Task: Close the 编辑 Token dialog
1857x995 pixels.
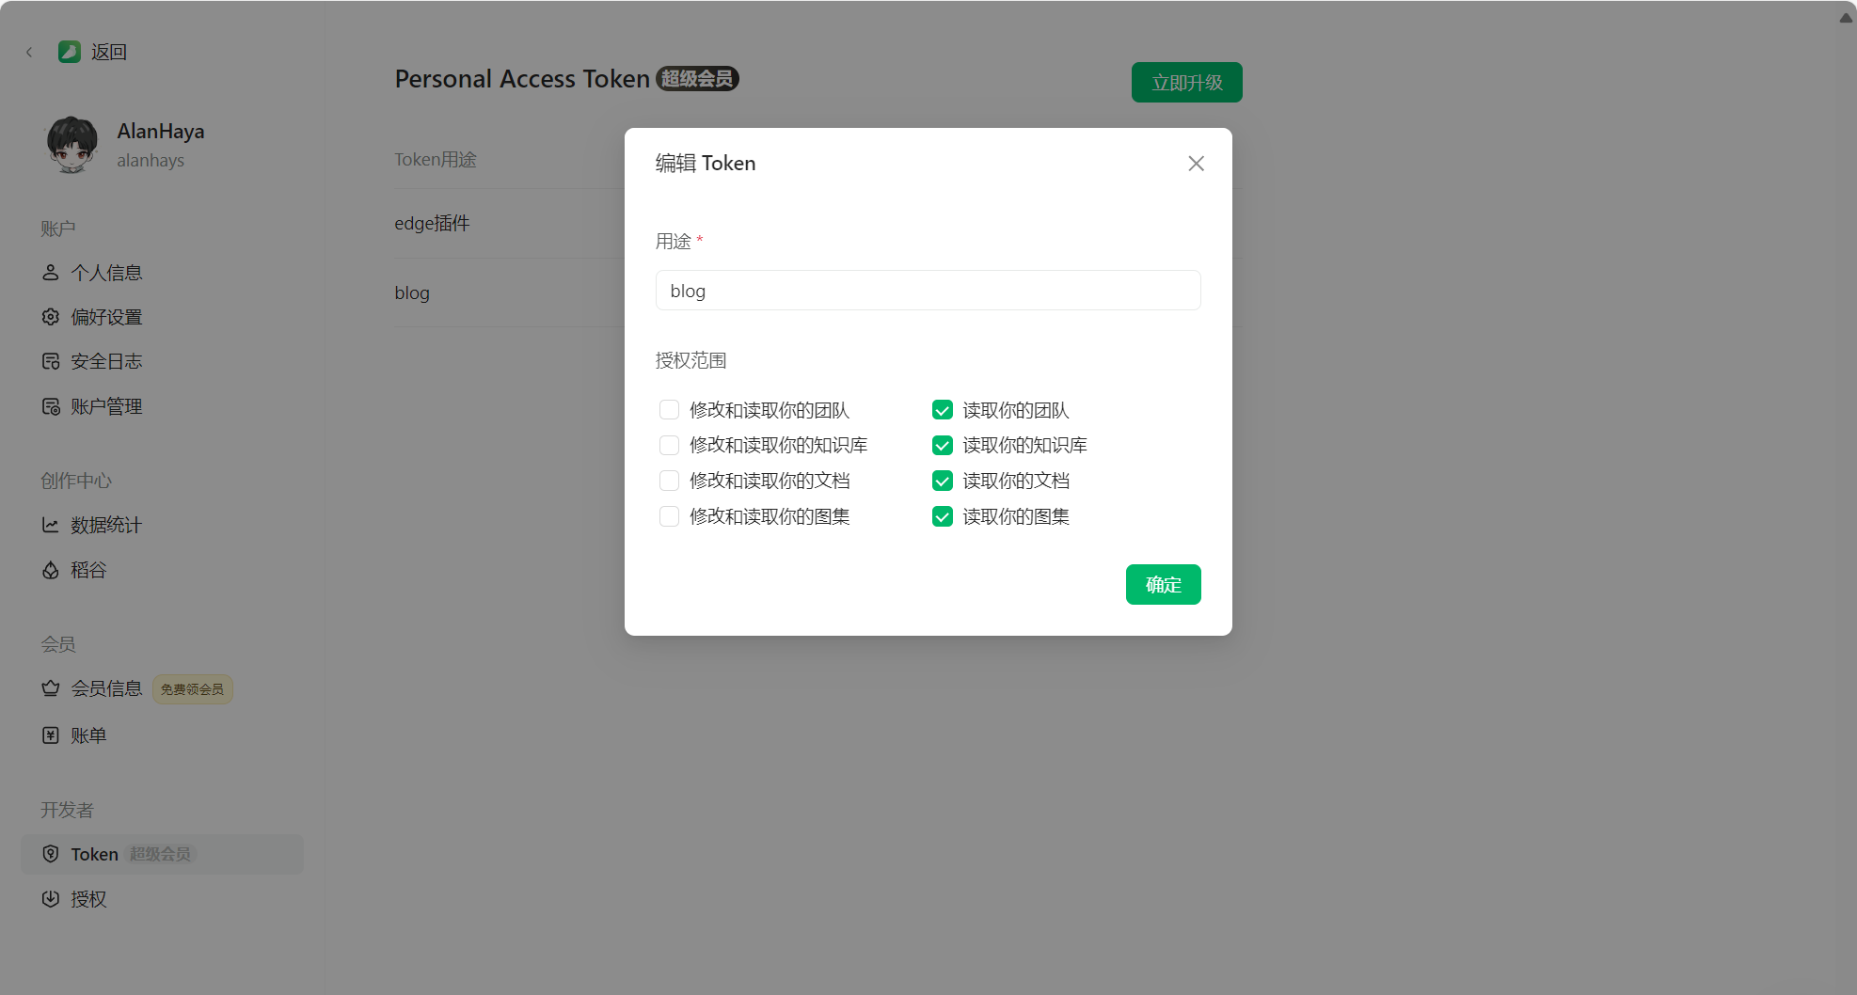Action: point(1196,164)
